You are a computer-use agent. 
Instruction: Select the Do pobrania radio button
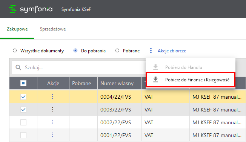(x=75, y=50)
